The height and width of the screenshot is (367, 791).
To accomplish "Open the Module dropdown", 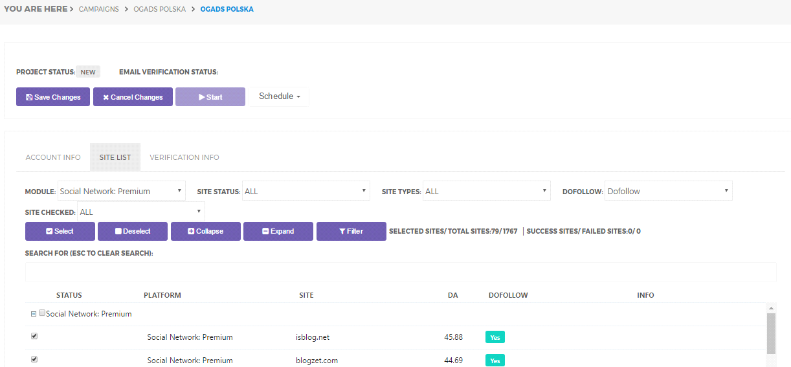I will (122, 191).
